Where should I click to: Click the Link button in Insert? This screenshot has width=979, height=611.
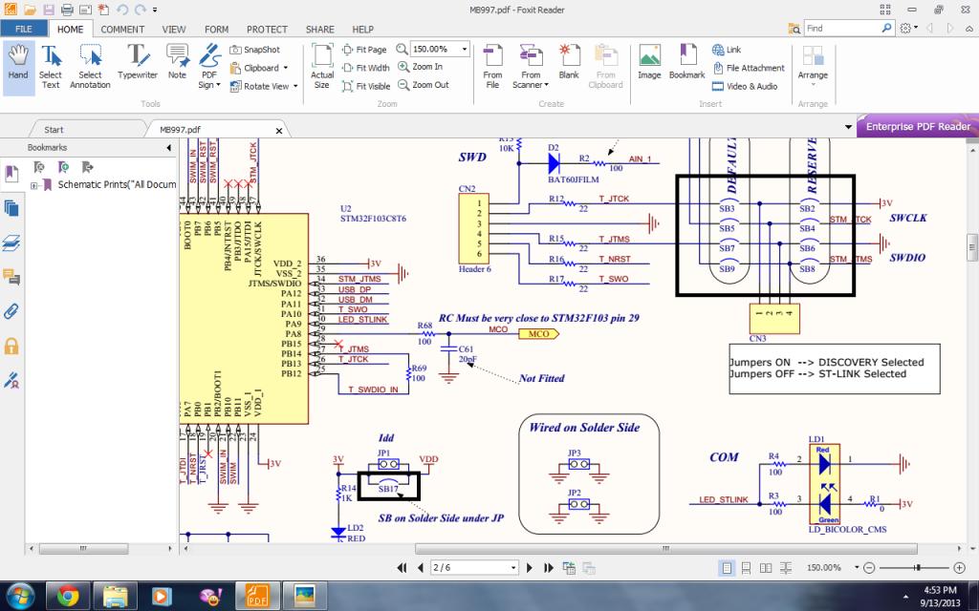click(727, 50)
